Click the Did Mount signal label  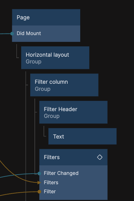tap(29, 33)
